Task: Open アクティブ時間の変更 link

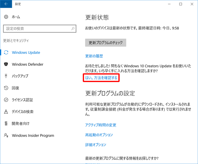Action: 101,125
